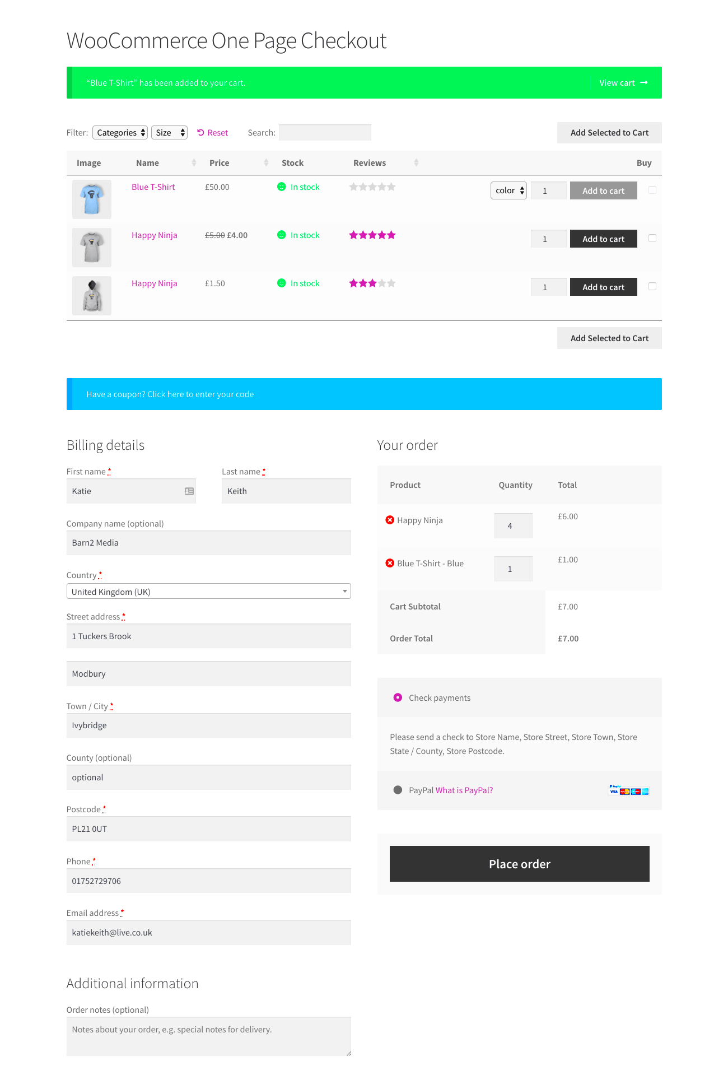Image resolution: width=728 pixels, height=1089 pixels.
Task: Click the Email address field
Action: pos(208,933)
